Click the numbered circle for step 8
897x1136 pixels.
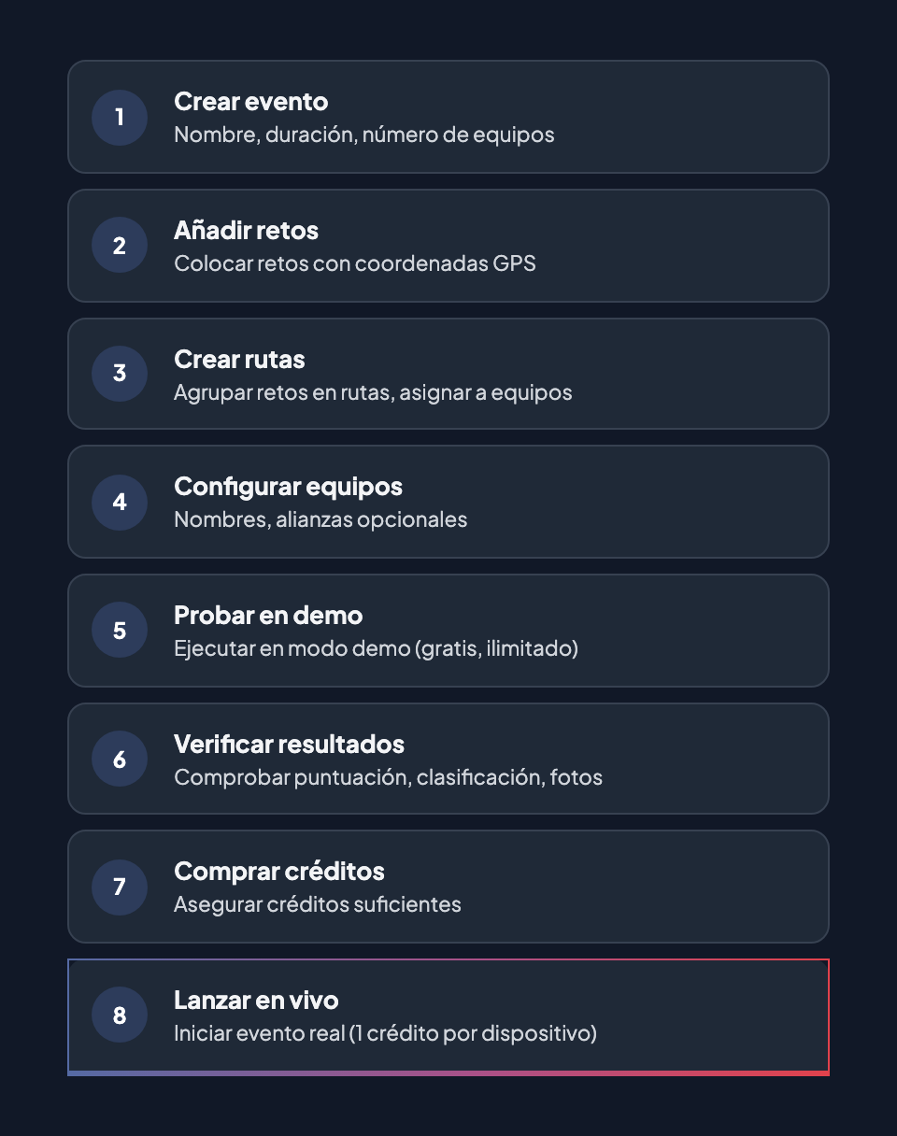[x=119, y=1015]
